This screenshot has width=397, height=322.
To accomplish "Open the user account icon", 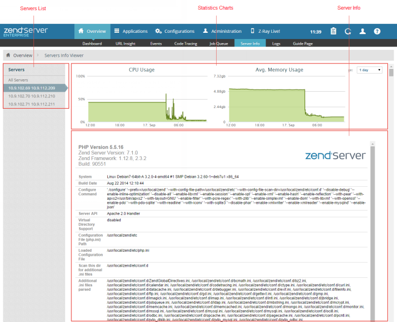I will tap(362, 32).
